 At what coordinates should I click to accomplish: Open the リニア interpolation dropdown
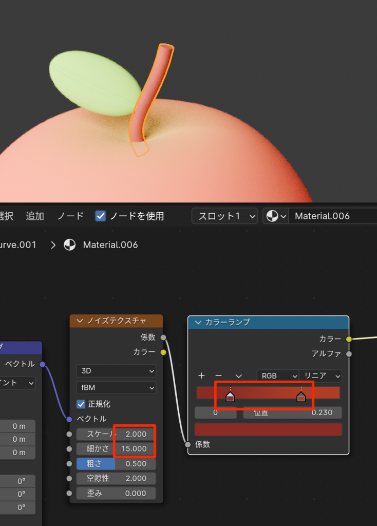pos(321,376)
